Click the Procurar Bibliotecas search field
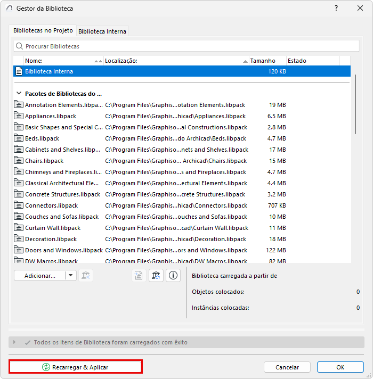The height and width of the screenshot is (379, 373). pos(186,46)
